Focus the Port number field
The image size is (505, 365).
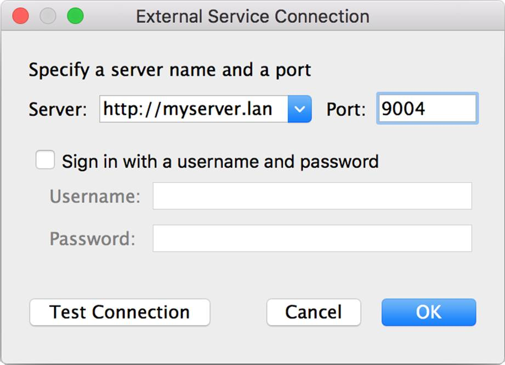point(427,109)
